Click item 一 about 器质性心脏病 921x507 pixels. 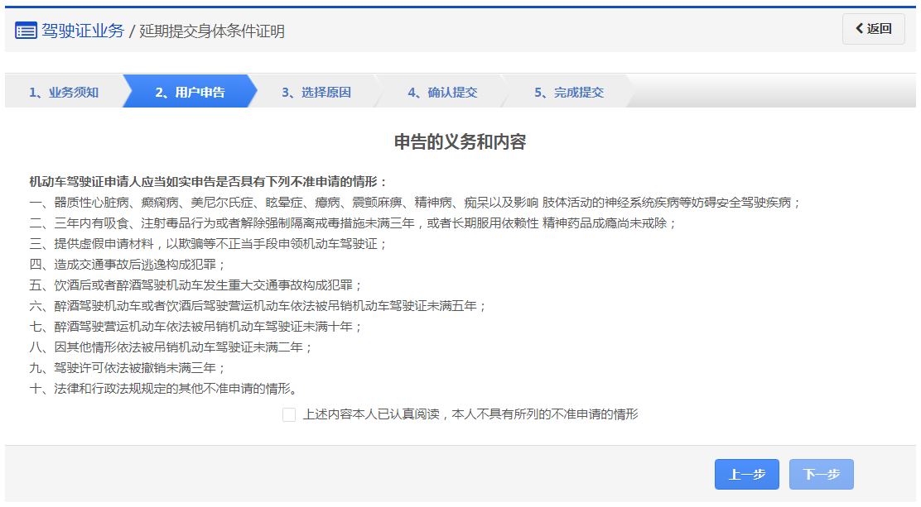point(414,203)
